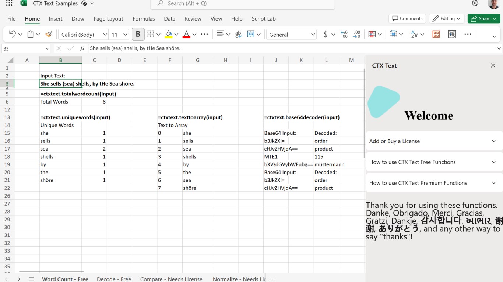Switch to the Insert tab
Viewport: 503px width, 282px height.
[56, 19]
